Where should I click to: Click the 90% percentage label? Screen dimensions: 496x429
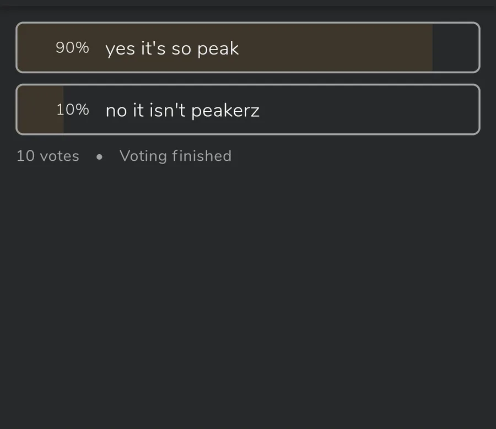point(72,48)
